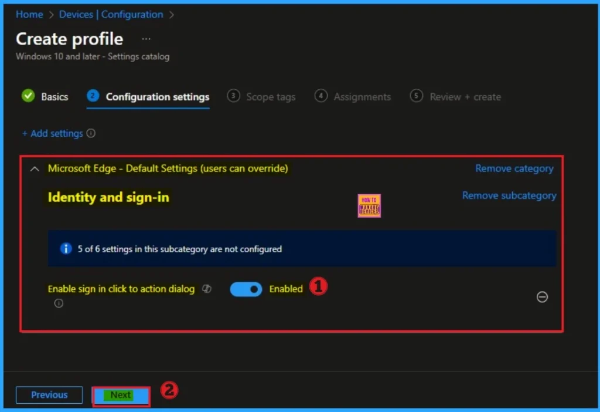Click the blue info icon in the banner

(66, 249)
